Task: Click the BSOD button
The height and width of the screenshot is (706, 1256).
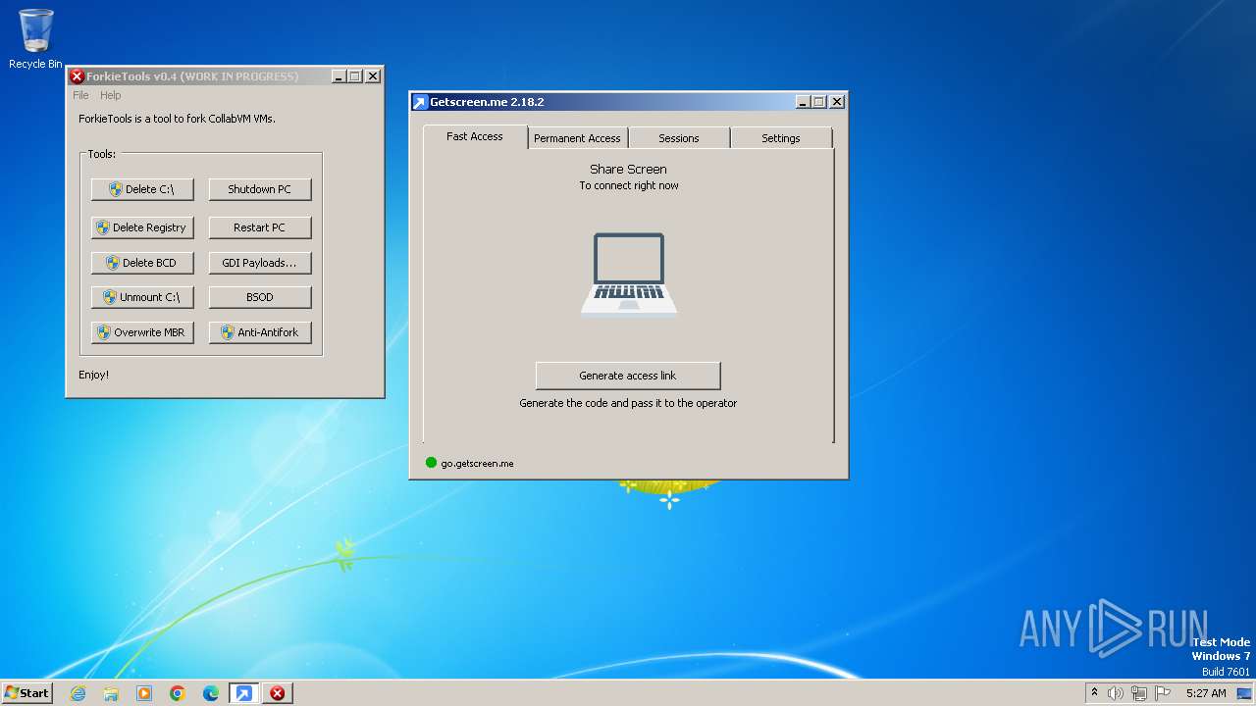Action: coord(260,297)
